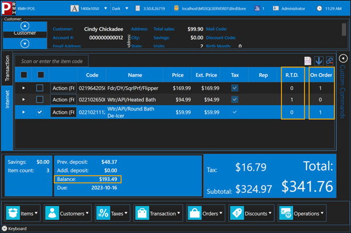This screenshot has height=233, width=351.
Task: Click the link chain icon above the grid
Action: pyautogui.click(x=329, y=61)
